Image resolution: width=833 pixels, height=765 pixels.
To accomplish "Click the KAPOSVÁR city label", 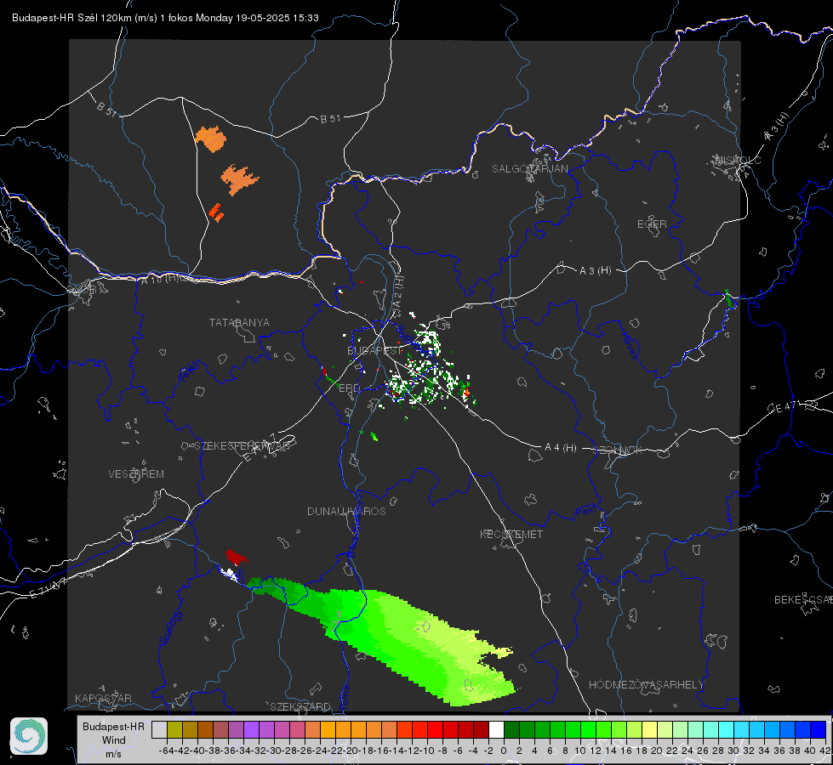I will click(103, 698).
